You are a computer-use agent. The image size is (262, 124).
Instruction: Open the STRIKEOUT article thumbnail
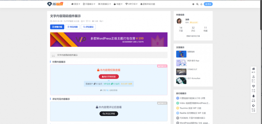pos(181,72)
